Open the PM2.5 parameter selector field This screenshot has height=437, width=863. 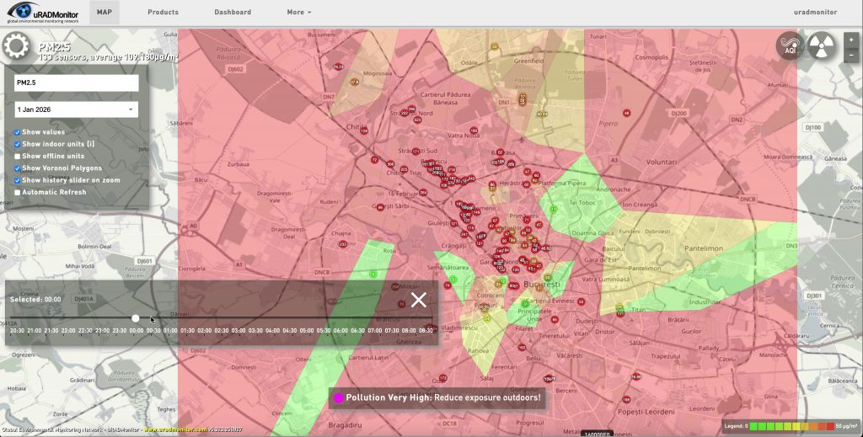pos(76,83)
